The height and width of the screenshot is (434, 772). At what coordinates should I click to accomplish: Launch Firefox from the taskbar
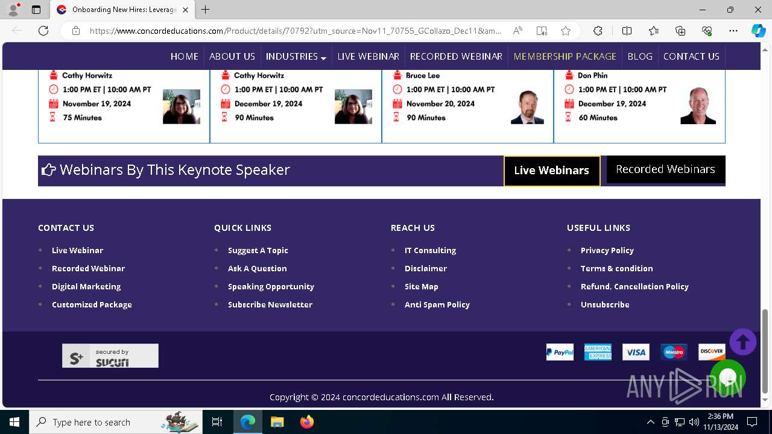point(307,422)
